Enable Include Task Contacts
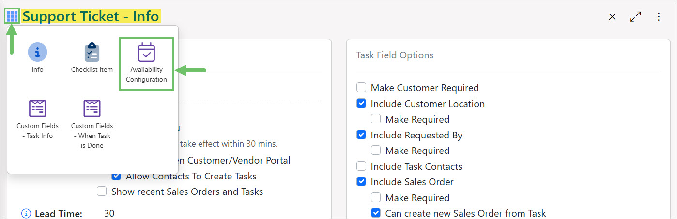The image size is (677, 219). tap(361, 166)
